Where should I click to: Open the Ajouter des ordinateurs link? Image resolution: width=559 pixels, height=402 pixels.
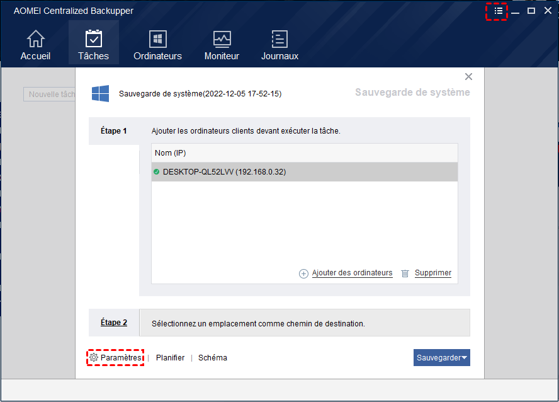coord(353,273)
